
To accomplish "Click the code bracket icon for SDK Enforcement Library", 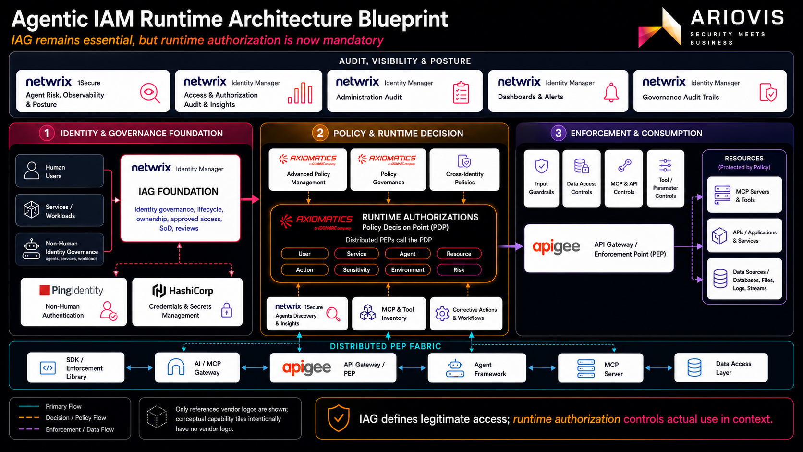I will tap(48, 368).
